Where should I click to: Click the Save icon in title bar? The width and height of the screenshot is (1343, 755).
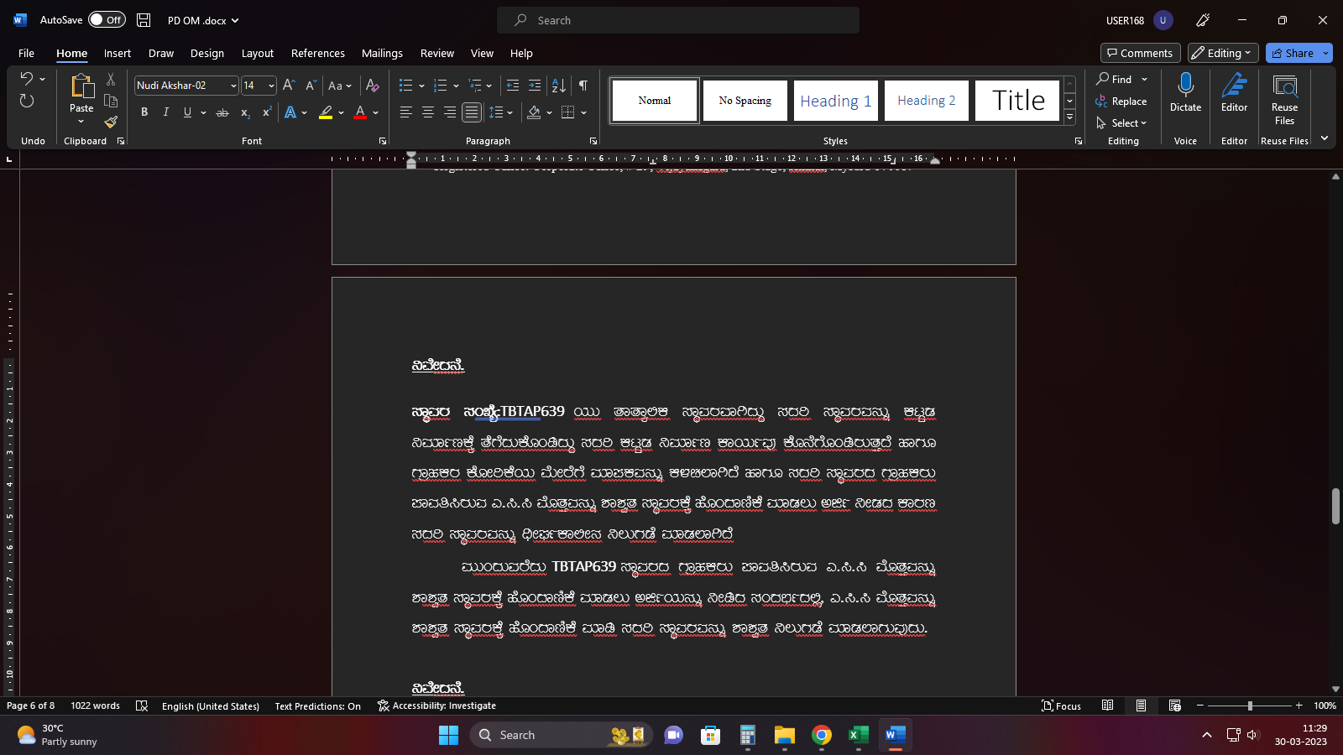[x=144, y=20]
